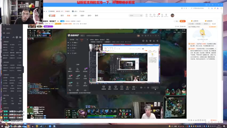Open the hamburger menu in streaming app title bar
This screenshot has width=227, height=128.
151,36
